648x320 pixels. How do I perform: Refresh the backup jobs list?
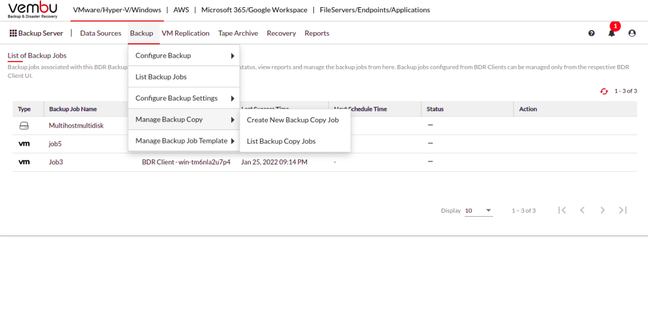[x=604, y=91]
